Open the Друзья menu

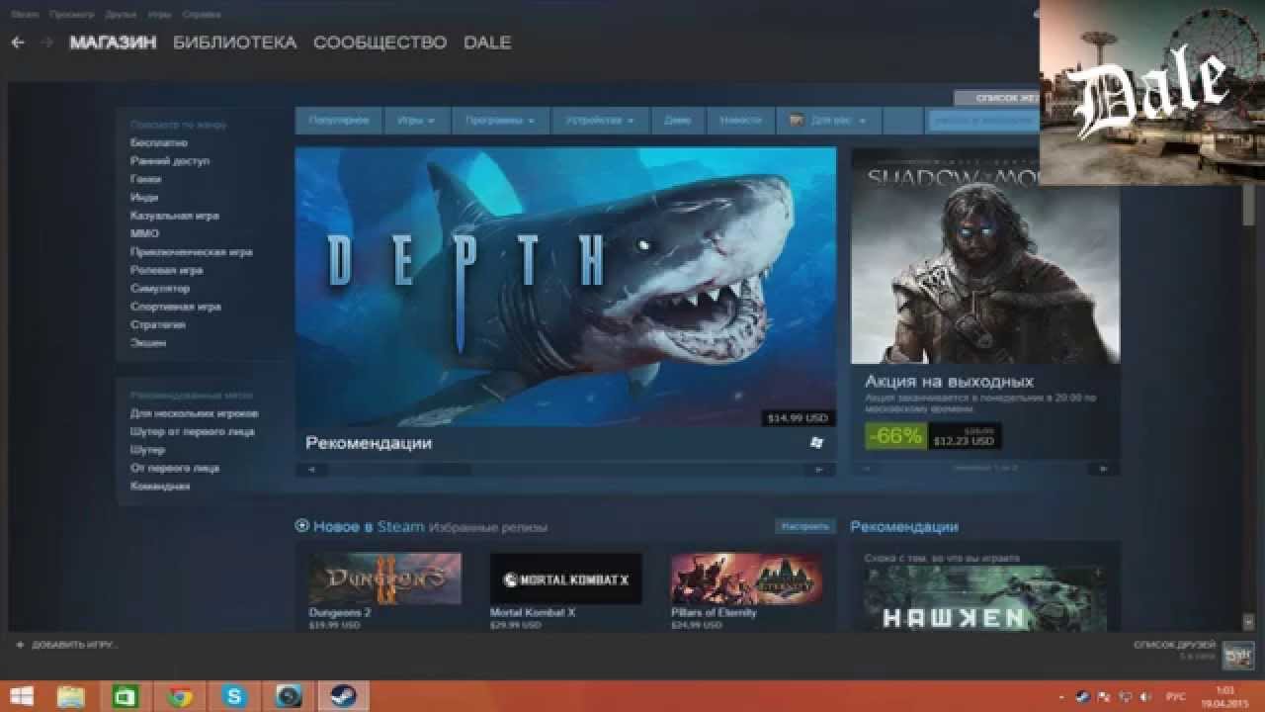pyautogui.click(x=119, y=15)
